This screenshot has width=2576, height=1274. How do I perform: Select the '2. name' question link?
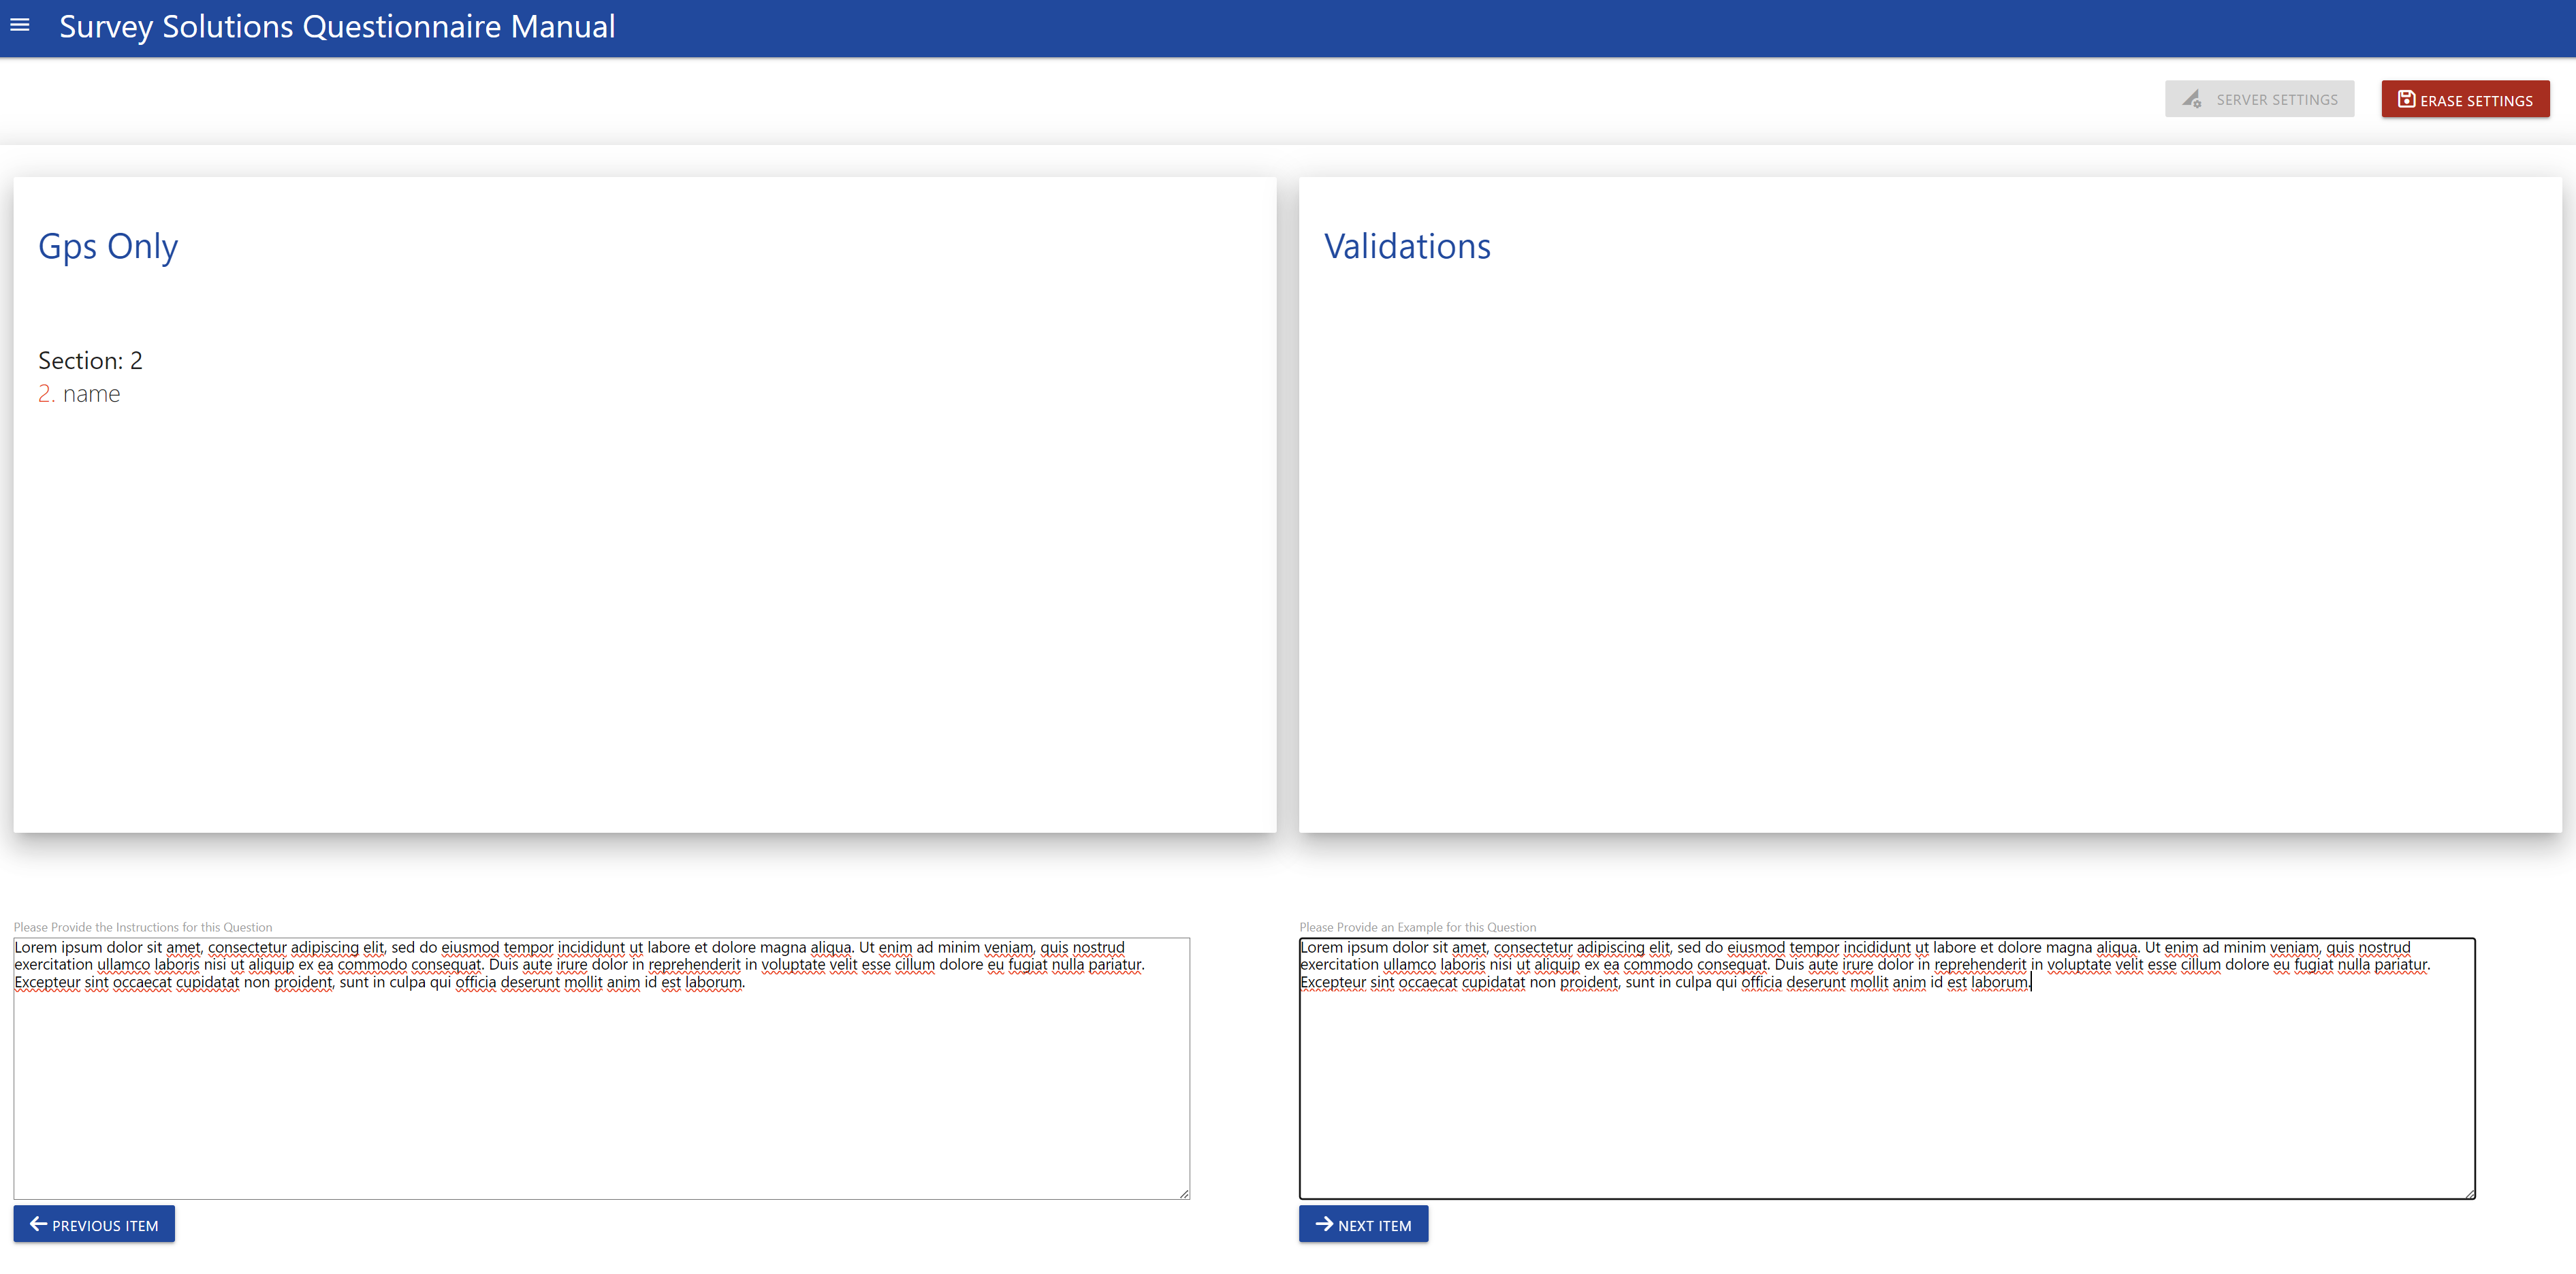[x=78, y=393]
